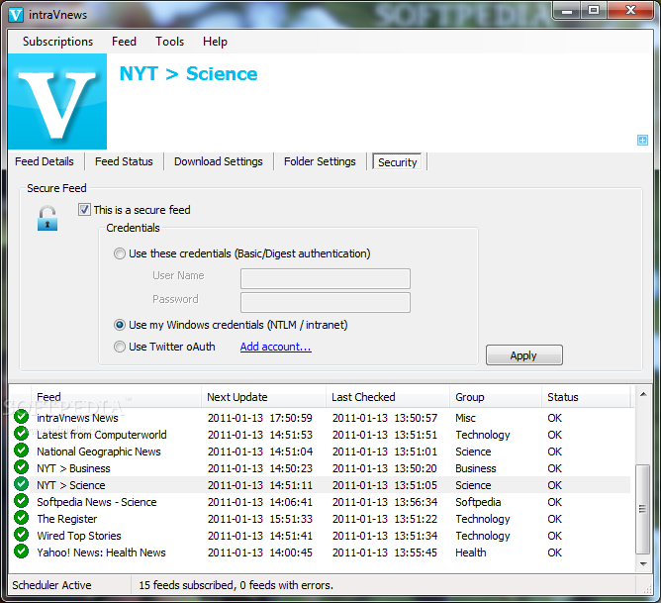Click the Password input field
Screen dimensions: 661x603
click(326, 302)
